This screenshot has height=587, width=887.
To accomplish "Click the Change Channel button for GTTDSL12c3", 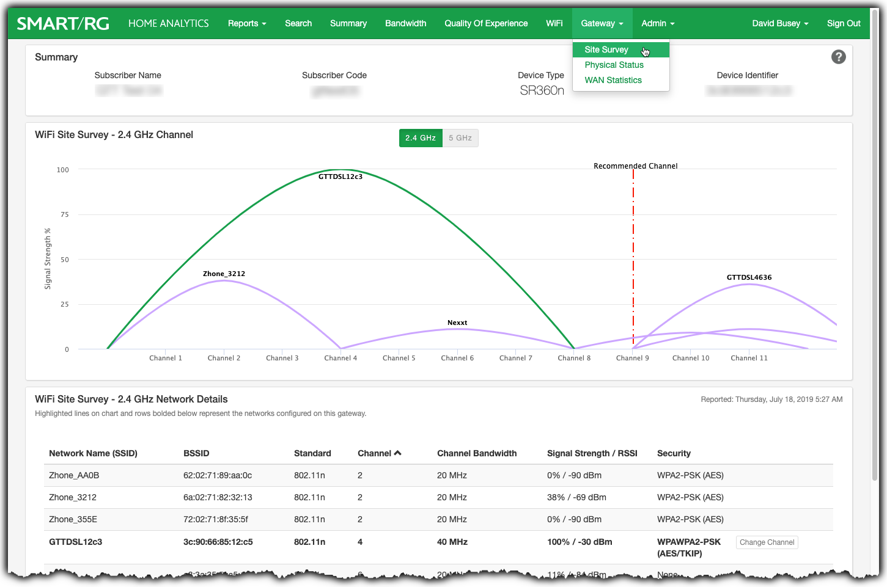I will click(x=767, y=542).
